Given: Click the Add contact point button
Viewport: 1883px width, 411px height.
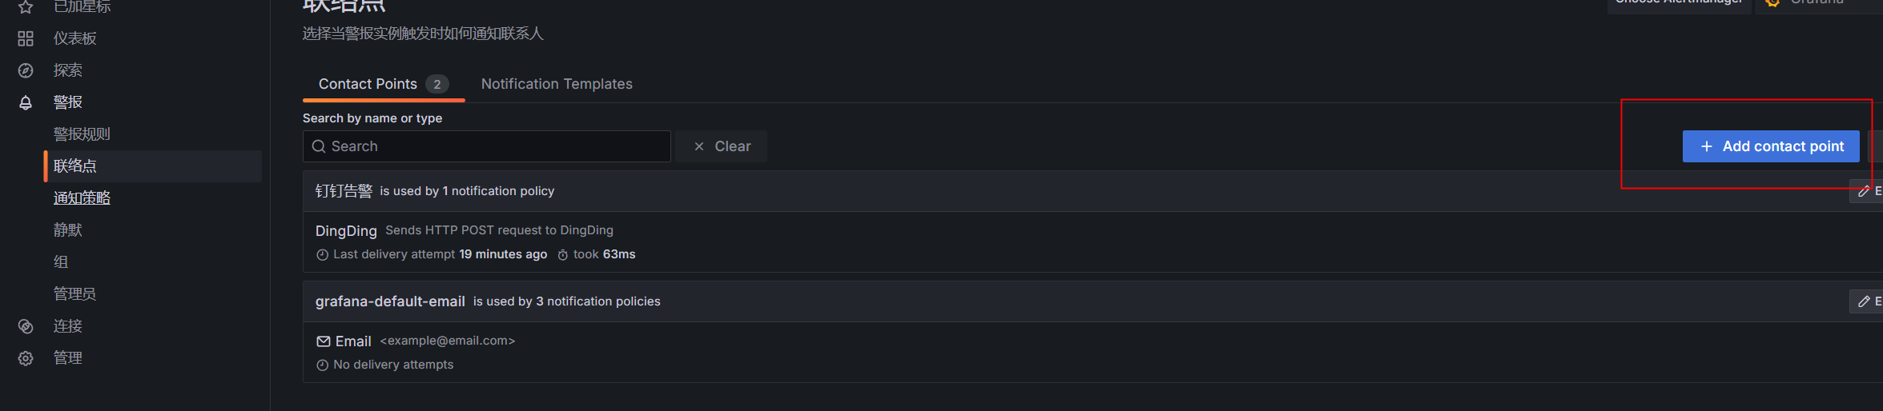Looking at the screenshot, I should [1770, 146].
